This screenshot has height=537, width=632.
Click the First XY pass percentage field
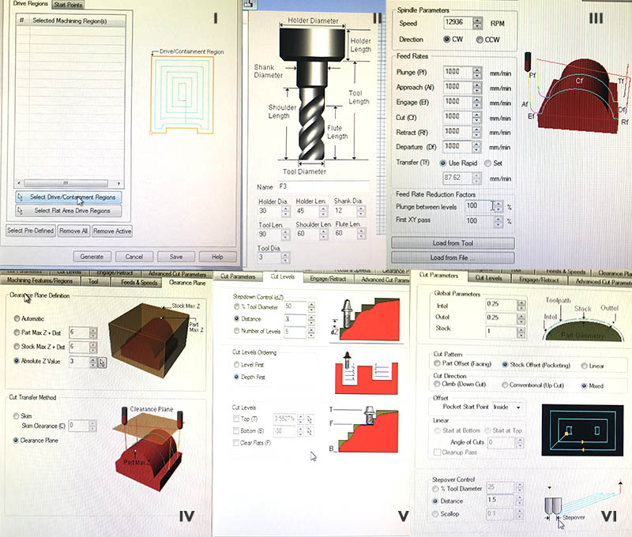tap(480, 221)
